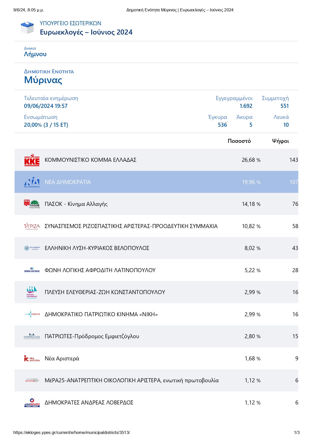Click the Πλεύση Ελευθερίας sailboat logo
The image size is (313, 442).
pyautogui.click(x=32, y=292)
